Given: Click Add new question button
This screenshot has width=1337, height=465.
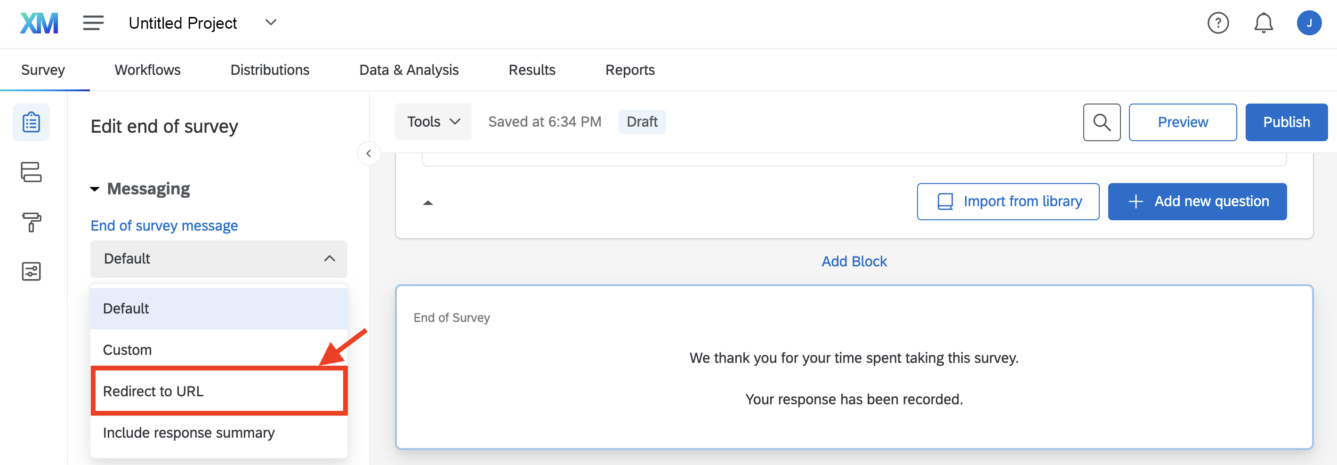Looking at the screenshot, I should [1197, 201].
